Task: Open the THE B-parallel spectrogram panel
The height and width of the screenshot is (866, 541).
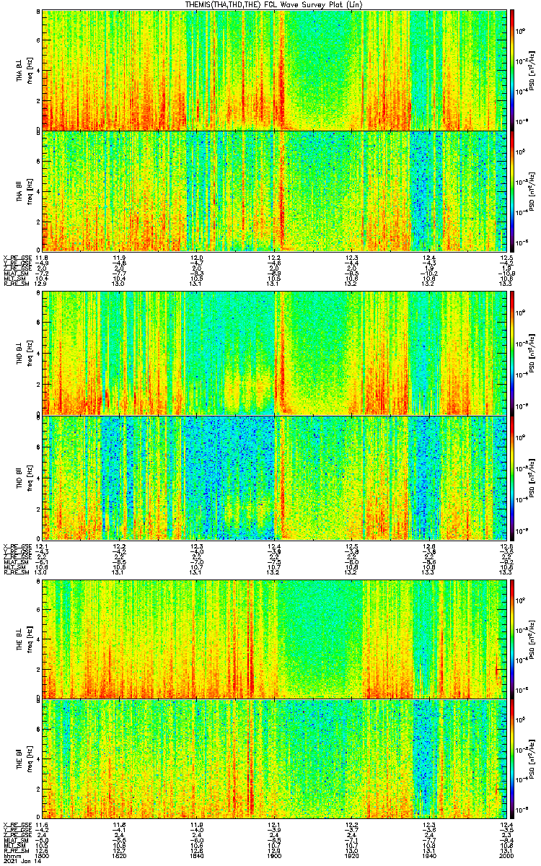Action: click(x=274, y=759)
